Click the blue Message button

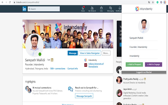73,53
